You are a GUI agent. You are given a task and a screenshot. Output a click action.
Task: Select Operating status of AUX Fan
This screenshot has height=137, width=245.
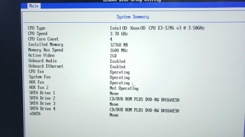(x=120, y=83)
